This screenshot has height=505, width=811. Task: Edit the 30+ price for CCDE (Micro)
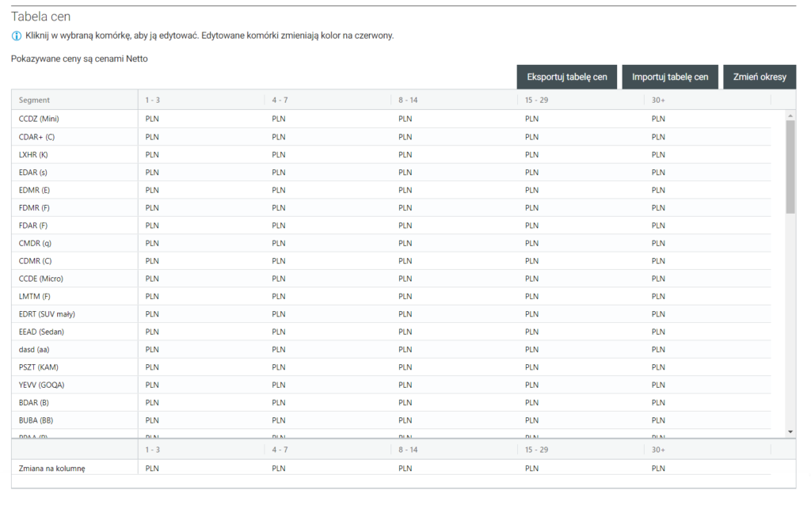(x=707, y=279)
